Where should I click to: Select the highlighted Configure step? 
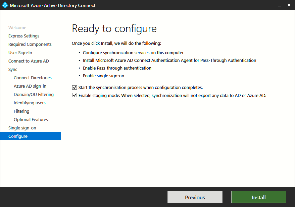[18, 136]
